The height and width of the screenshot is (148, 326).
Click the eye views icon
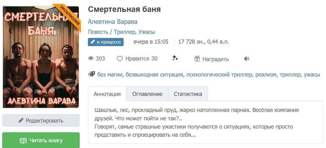91,59
